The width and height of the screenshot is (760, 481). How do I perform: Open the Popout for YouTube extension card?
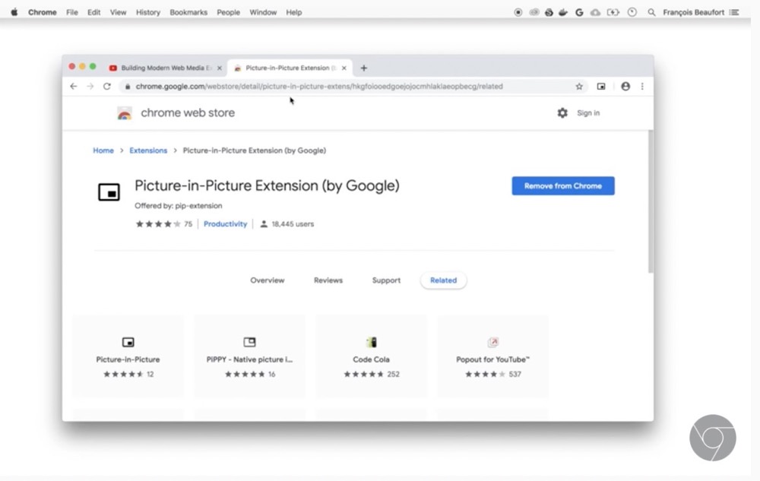click(x=493, y=356)
